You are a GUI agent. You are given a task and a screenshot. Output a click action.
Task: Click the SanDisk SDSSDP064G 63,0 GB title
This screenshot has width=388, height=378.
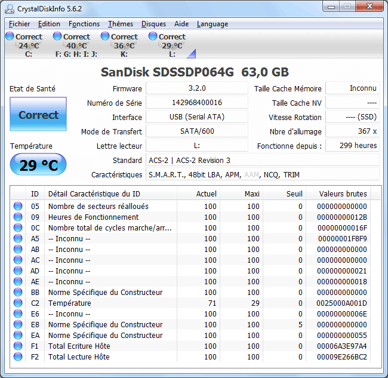point(195,72)
